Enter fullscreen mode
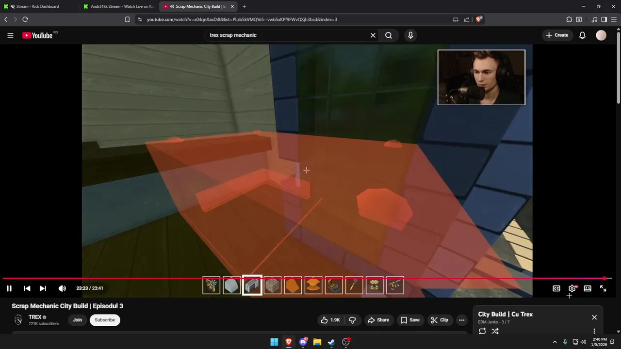The width and height of the screenshot is (621, 349). (603, 288)
